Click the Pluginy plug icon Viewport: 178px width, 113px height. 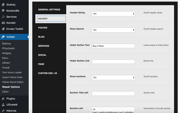coord(3,99)
